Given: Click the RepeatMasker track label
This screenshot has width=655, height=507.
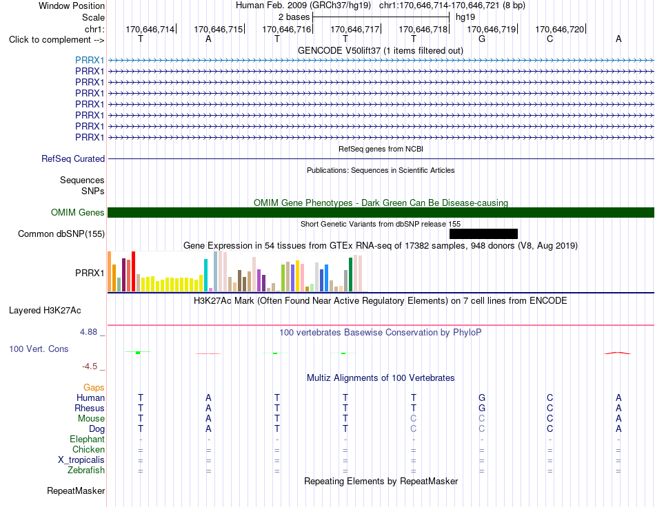Looking at the screenshot, I should pos(76,490).
